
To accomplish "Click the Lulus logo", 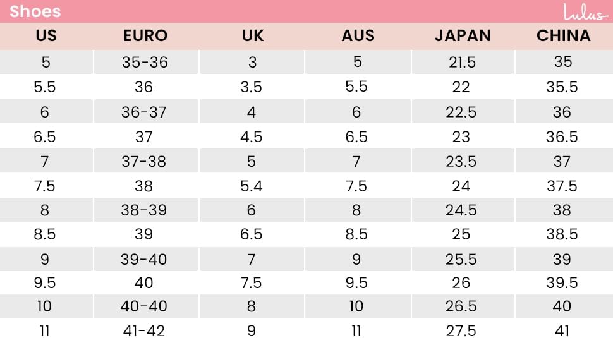I will click(585, 12).
